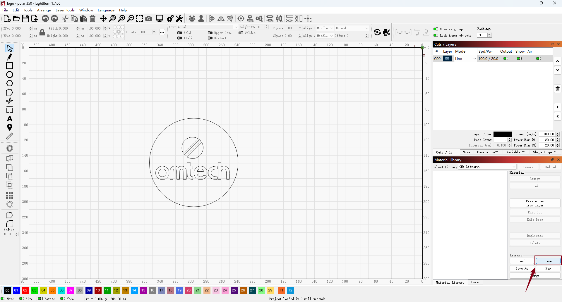Open the Grid Array tool
The width and height of the screenshot is (562, 302).
tap(10, 195)
